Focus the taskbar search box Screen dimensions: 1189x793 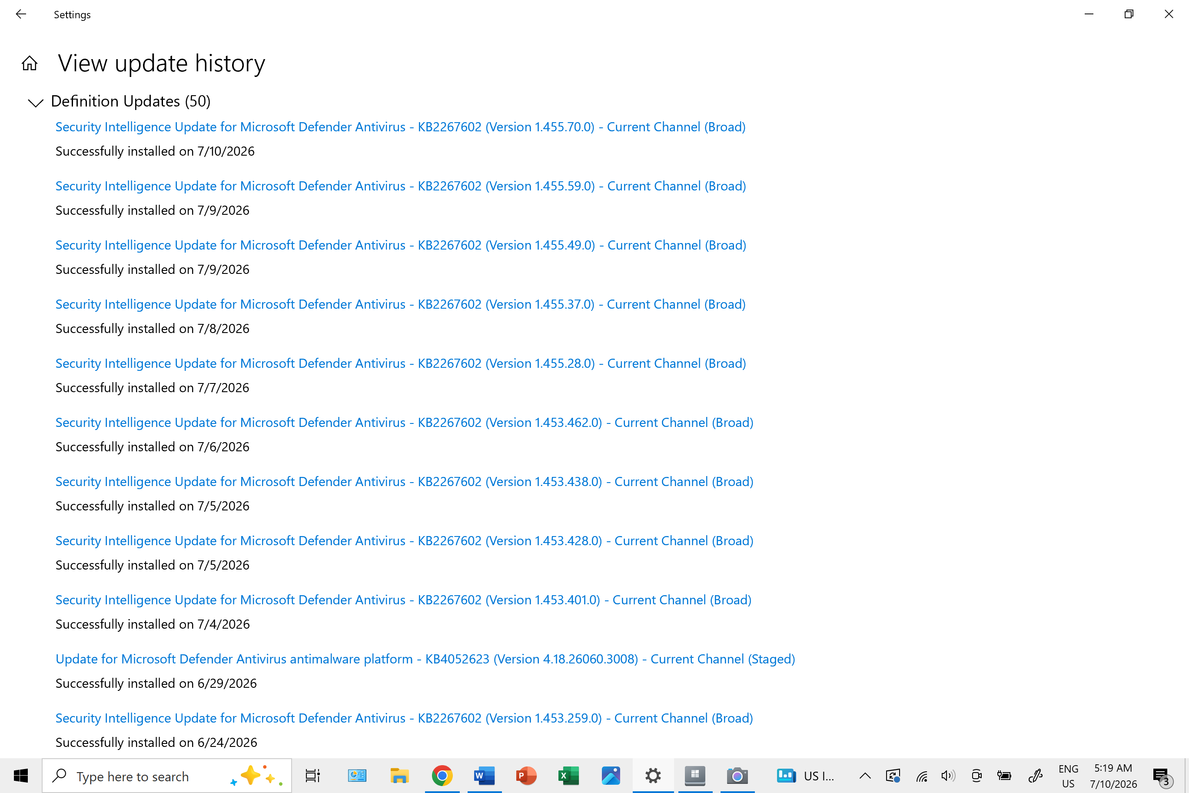click(x=167, y=776)
